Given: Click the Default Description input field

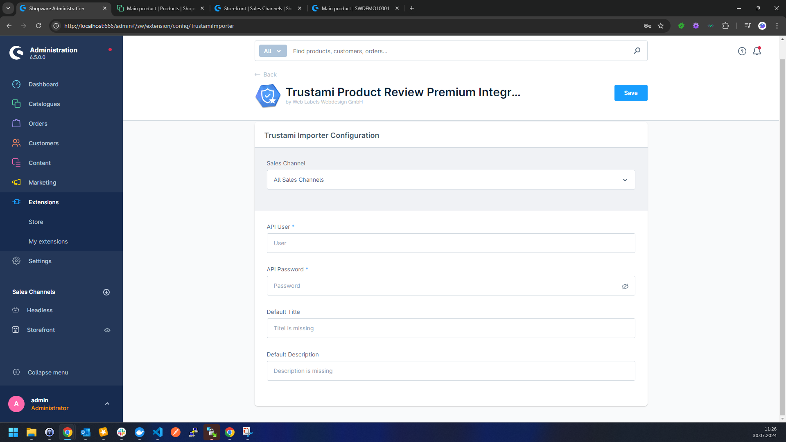Looking at the screenshot, I should pyautogui.click(x=451, y=370).
